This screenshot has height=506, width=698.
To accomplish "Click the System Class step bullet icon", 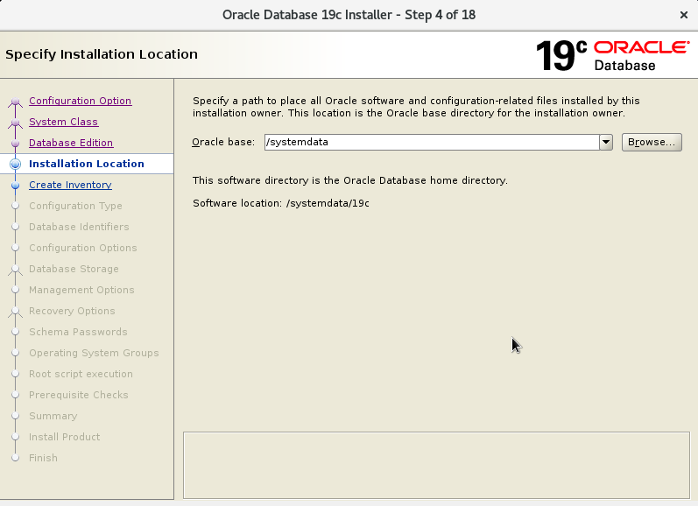I will coord(15,123).
